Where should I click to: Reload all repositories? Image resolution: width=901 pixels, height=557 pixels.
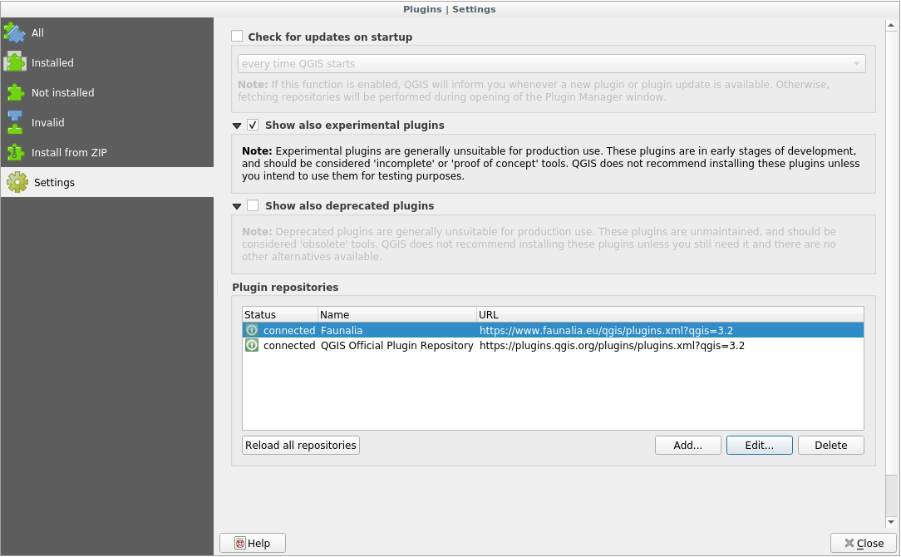(300, 445)
